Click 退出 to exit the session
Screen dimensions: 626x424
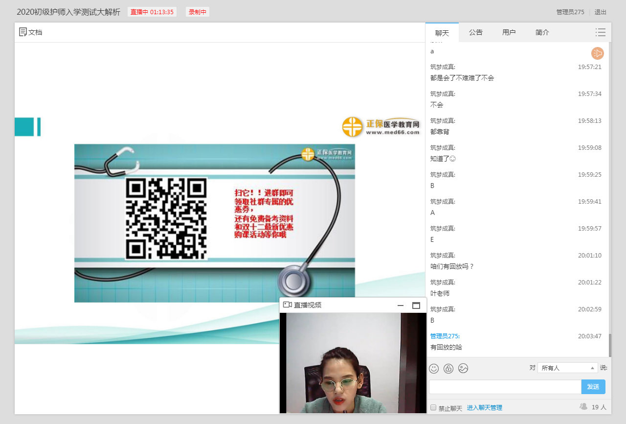tap(600, 12)
